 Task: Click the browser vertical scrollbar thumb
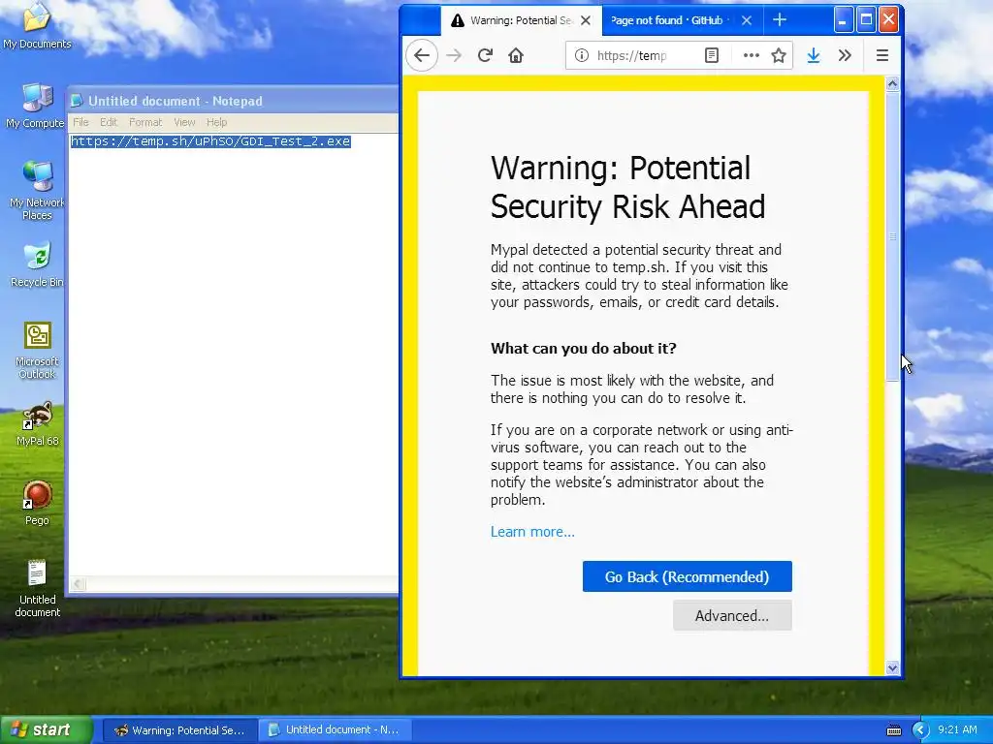(892, 236)
